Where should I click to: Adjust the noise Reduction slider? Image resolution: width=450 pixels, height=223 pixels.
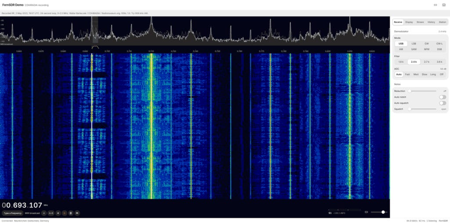(423, 91)
